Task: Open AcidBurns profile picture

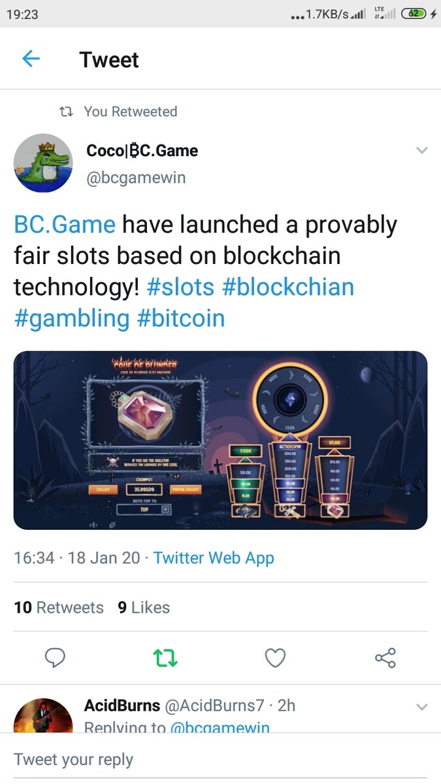Action: (43, 715)
